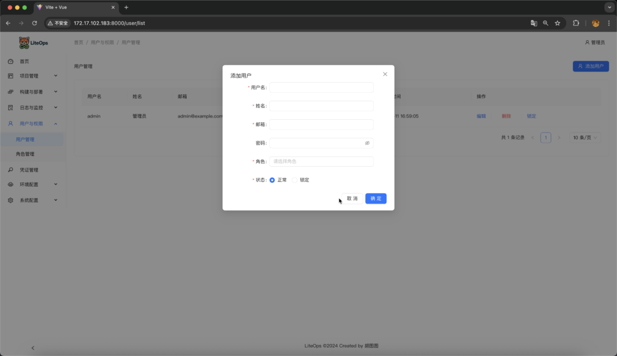Close the 添加用户 dialog with X
Viewport: 617px width, 356px height.
tap(385, 74)
